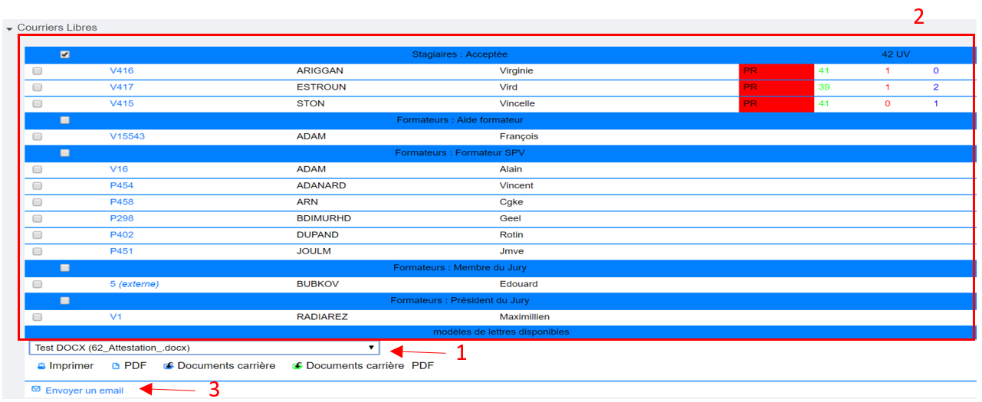Click the Documents carrière PDF label
The image size is (982, 402).
point(369,366)
